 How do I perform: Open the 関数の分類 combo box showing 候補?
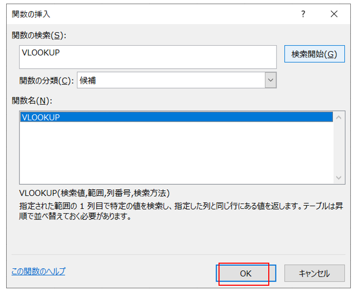pyautogui.click(x=171, y=81)
